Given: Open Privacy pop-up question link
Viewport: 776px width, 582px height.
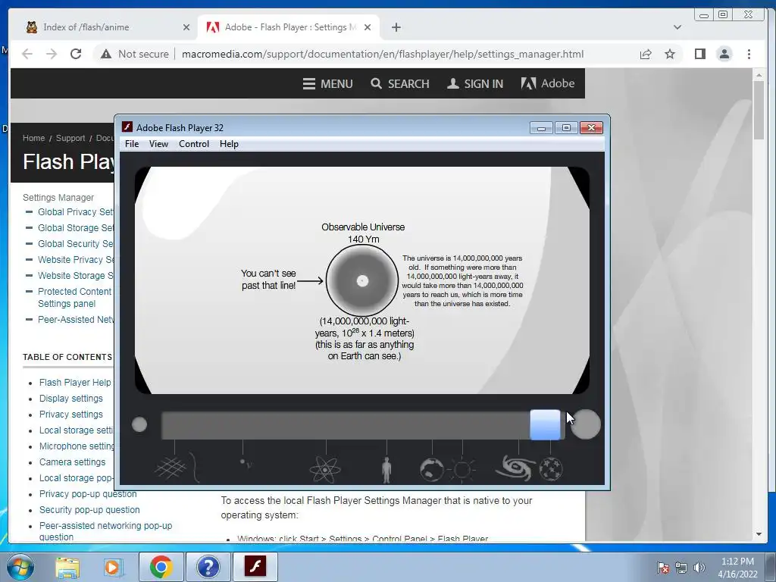Looking at the screenshot, I should click(88, 493).
